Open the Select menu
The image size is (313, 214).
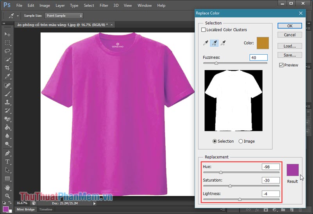[x=89, y=5]
